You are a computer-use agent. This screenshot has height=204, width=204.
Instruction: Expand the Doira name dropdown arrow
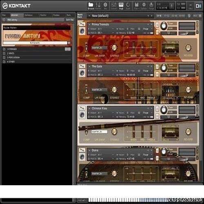tap(89, 151)
